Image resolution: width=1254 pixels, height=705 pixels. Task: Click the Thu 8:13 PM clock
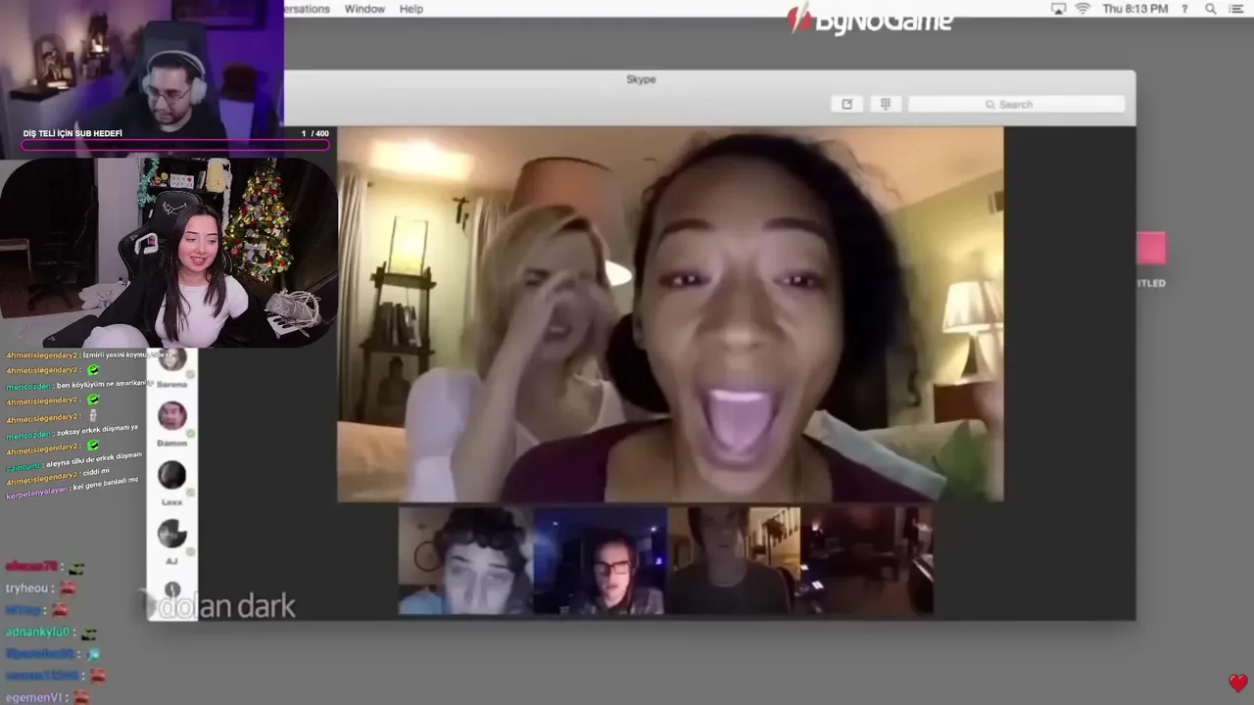tap(1136, 9)
